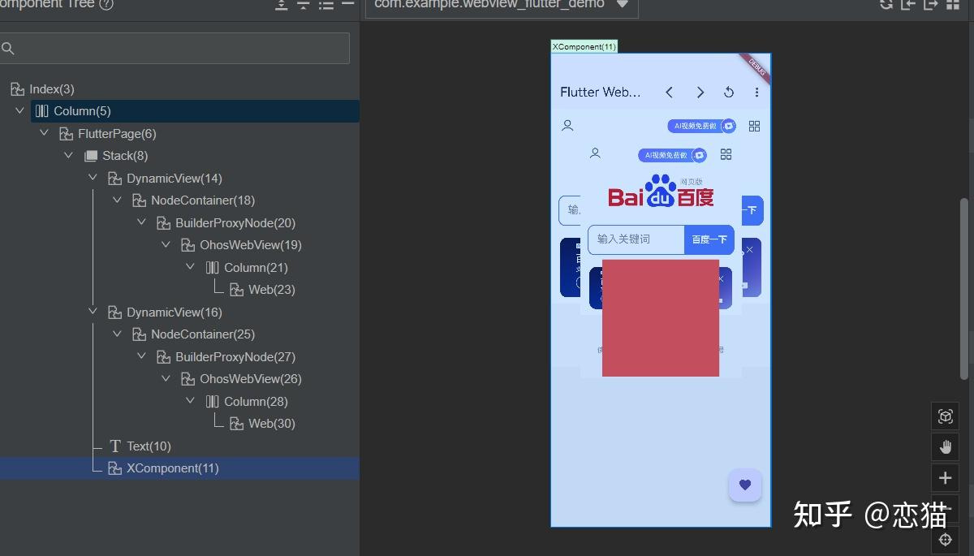This screenshot has width=974, height=556.
Task: Click the export snapshot icon in top toolbar
Action: click(x=931, y=4)
